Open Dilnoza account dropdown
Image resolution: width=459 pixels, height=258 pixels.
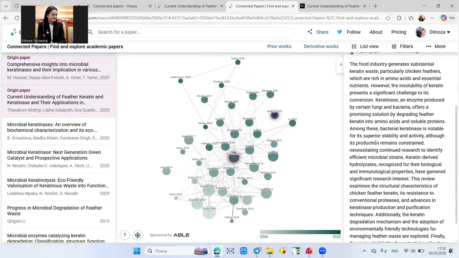coord(433,32)
